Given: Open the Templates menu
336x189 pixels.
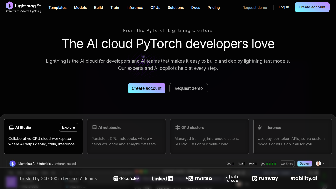Looking at the screenshot, I should coord(57,8).
